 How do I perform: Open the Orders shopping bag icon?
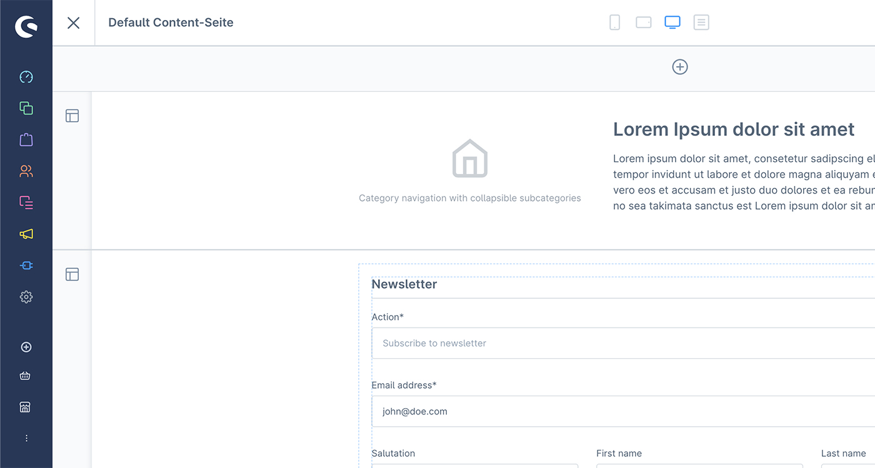coord(26,140)
